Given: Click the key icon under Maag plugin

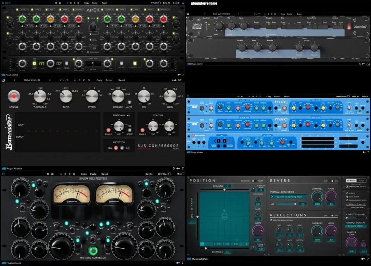Looking at the screenshot, I should (364, 152).
